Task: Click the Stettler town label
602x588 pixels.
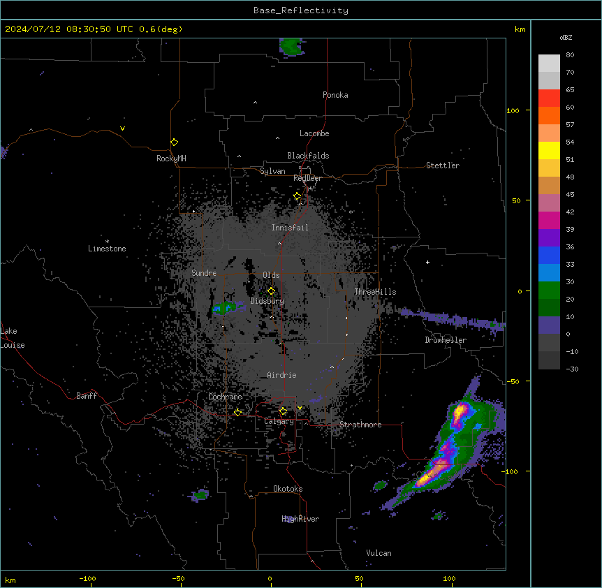Action: click(442, 166)
